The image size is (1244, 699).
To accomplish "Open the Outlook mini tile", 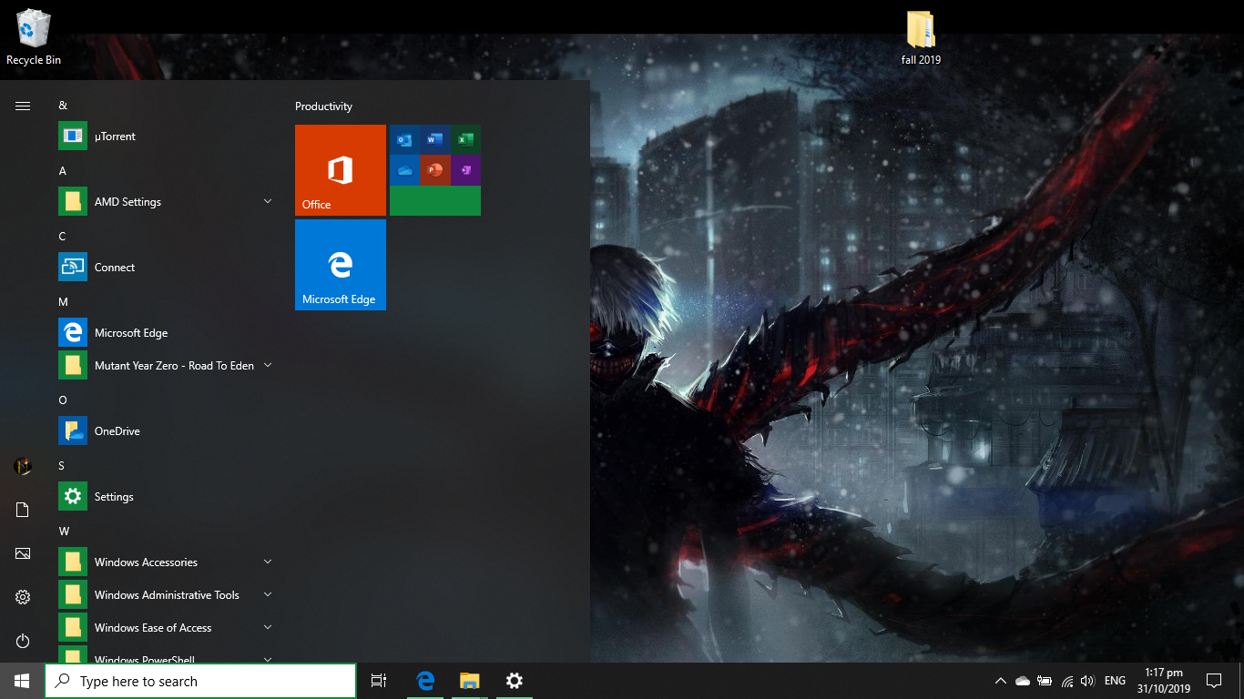I will (x=404, y=139).
